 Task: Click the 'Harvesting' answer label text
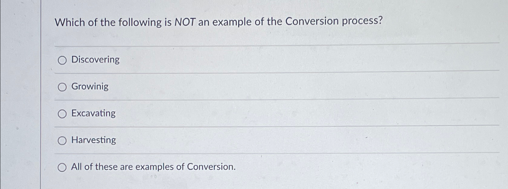94,140
